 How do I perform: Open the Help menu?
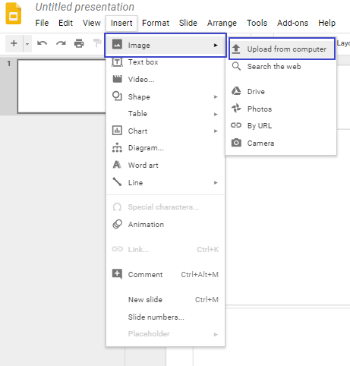tap(326, 23)
